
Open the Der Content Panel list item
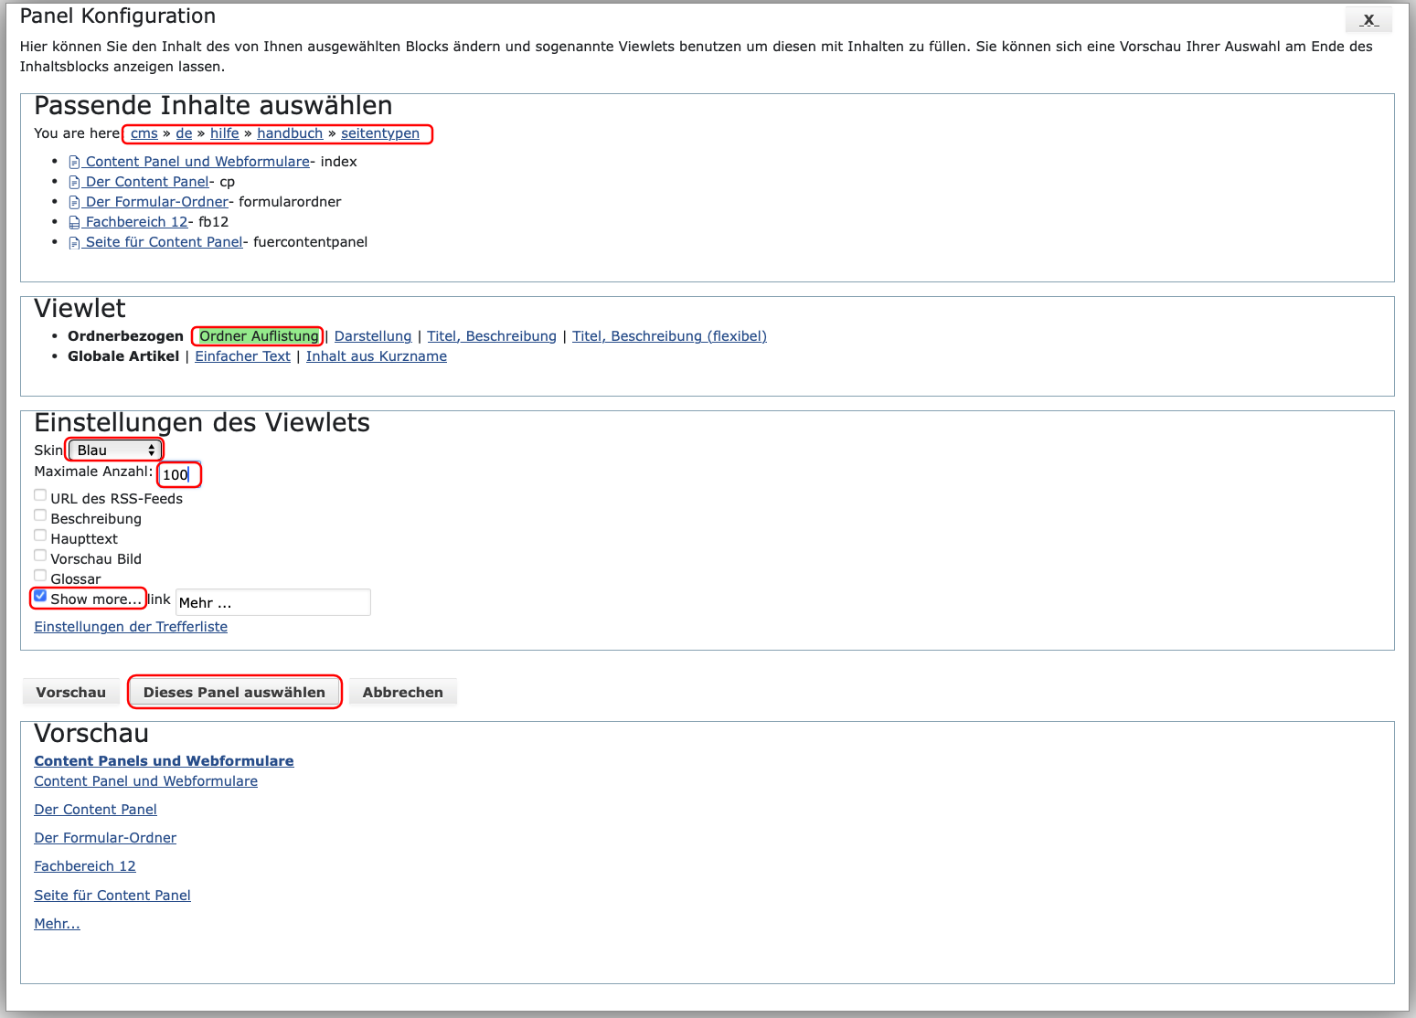pos(147,182)
